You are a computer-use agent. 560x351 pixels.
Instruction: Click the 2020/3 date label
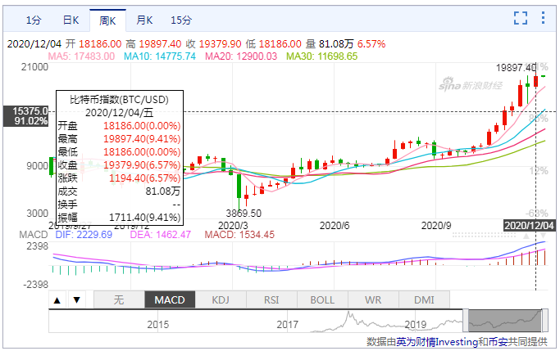[x=233, y=226]
